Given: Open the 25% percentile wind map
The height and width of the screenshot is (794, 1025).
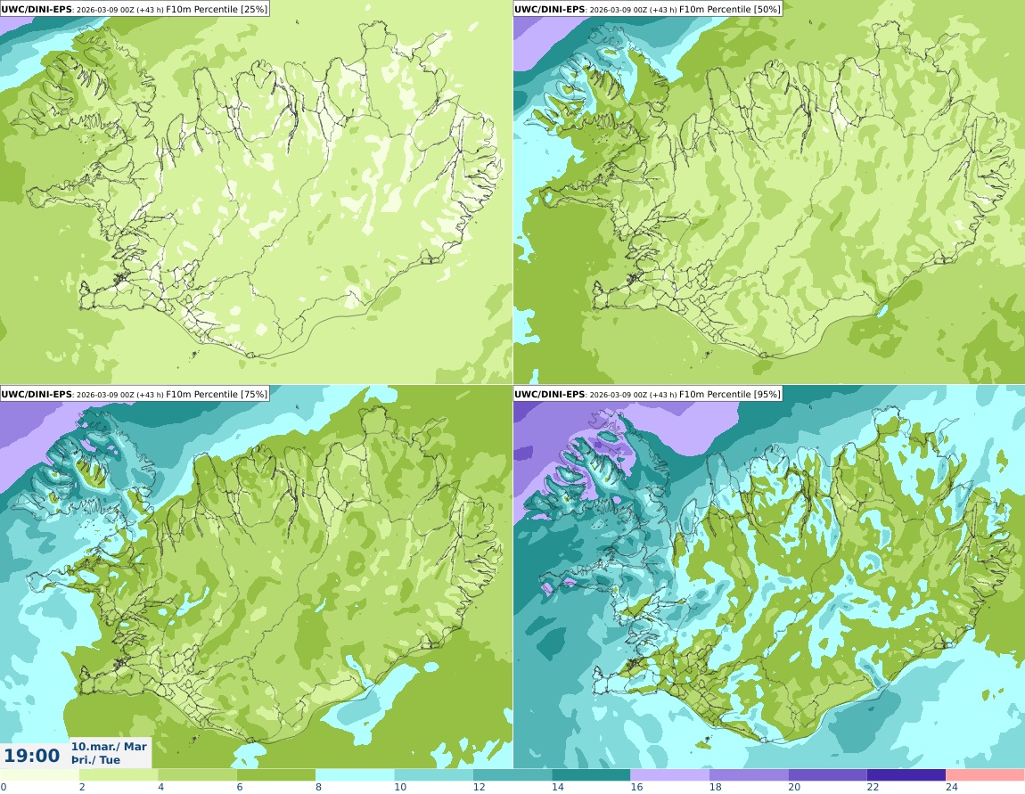Looking at the screenshot, I should [256, 192].
